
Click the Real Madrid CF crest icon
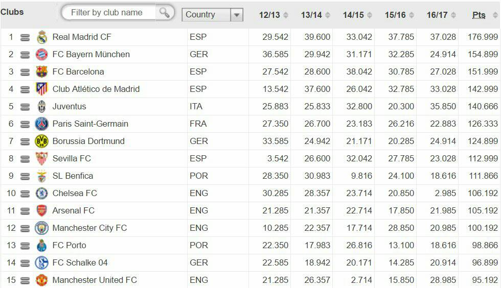coord(42,37)
